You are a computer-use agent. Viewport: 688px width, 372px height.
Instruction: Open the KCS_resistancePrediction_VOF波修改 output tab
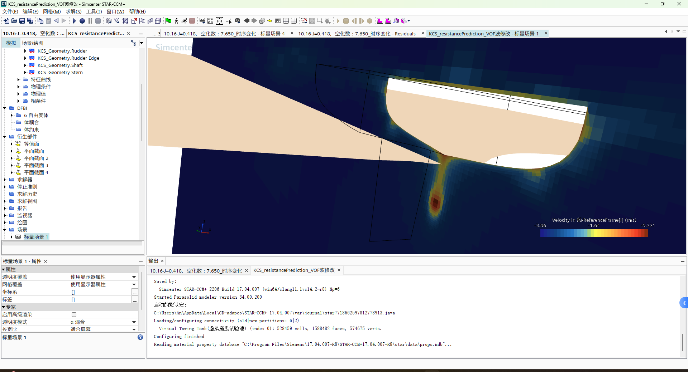click(294, 270)
